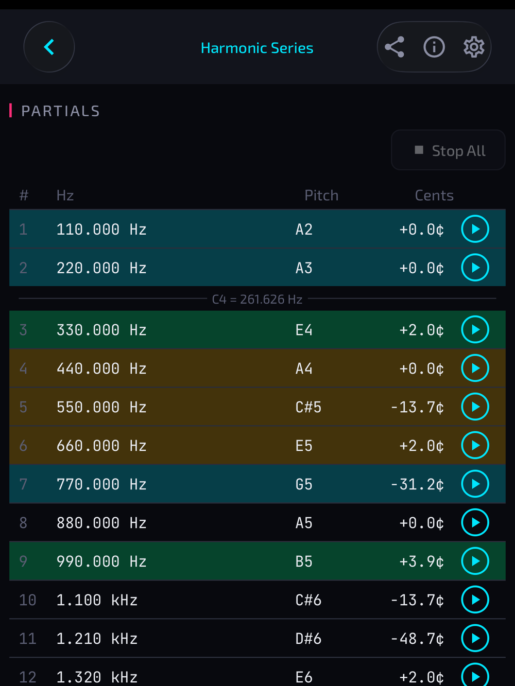The width and height of the screenshot is (515, 686).
Task: Play the A4 440.000 Hz partial
Action: (475, 368)
